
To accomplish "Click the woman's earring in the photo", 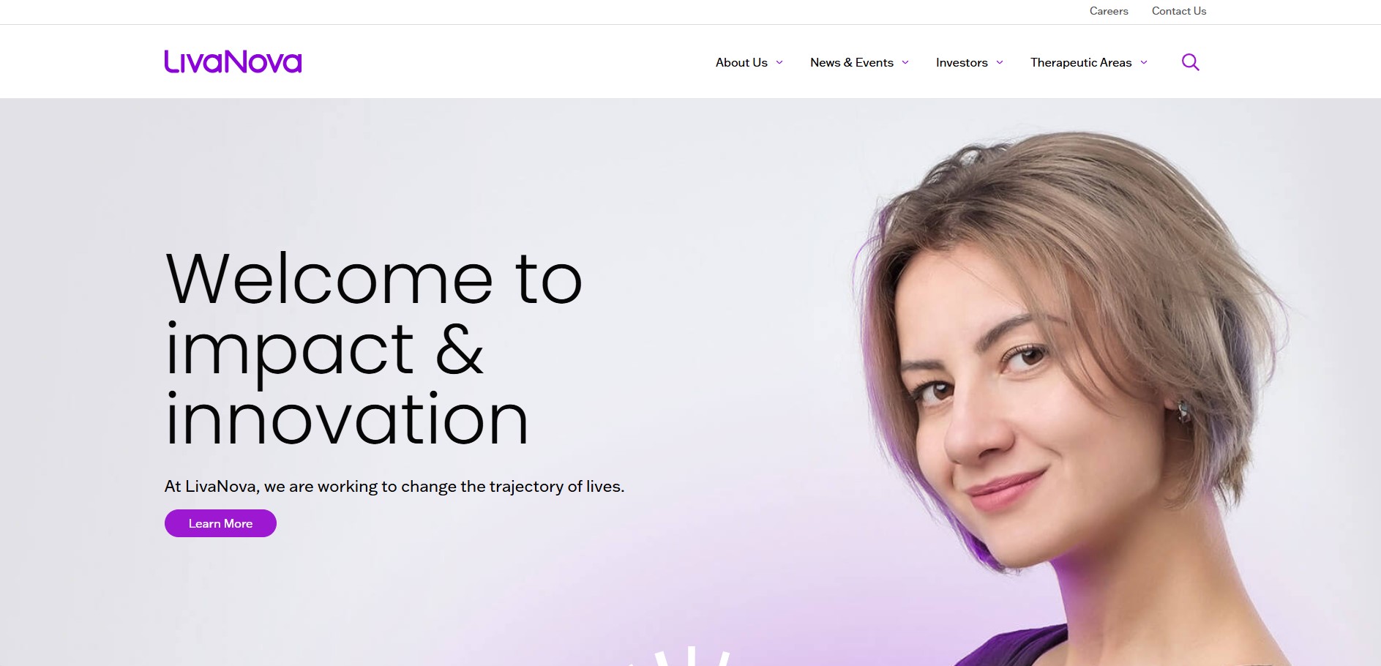I will [1183, 412].
